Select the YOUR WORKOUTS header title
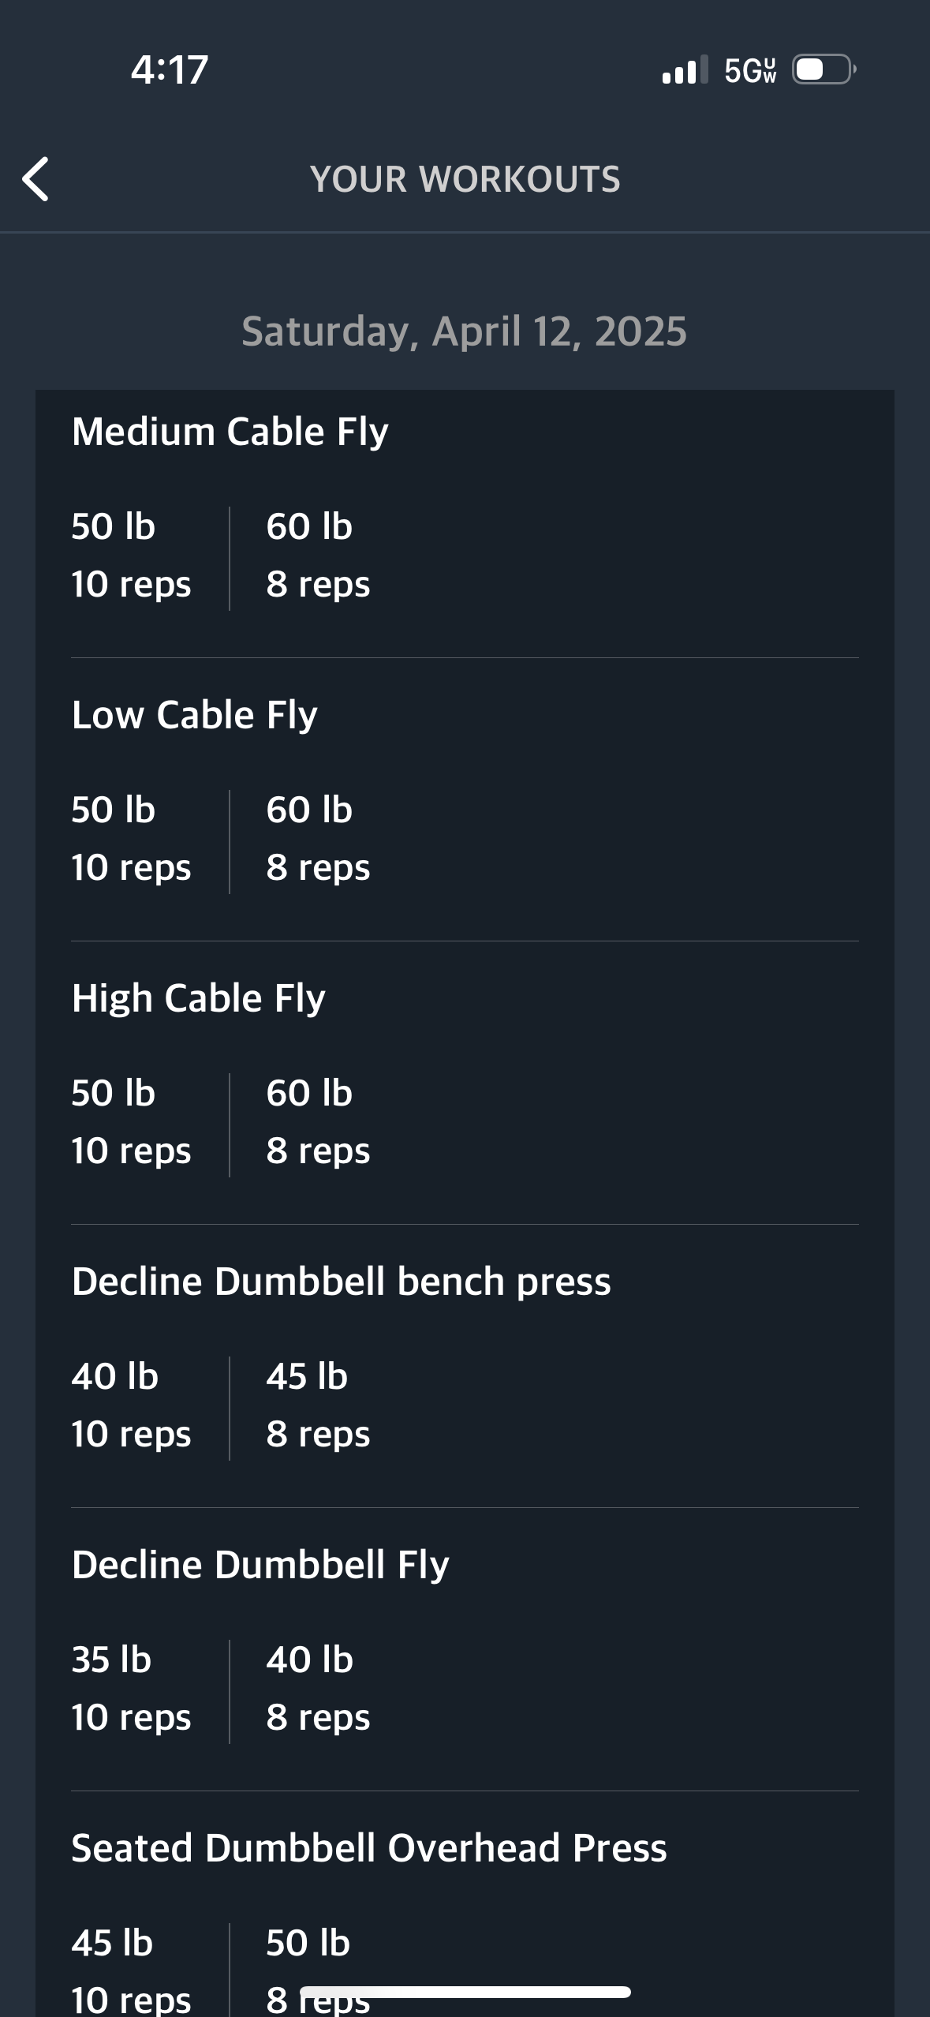930x2017 pixels. tap(465, 179)
